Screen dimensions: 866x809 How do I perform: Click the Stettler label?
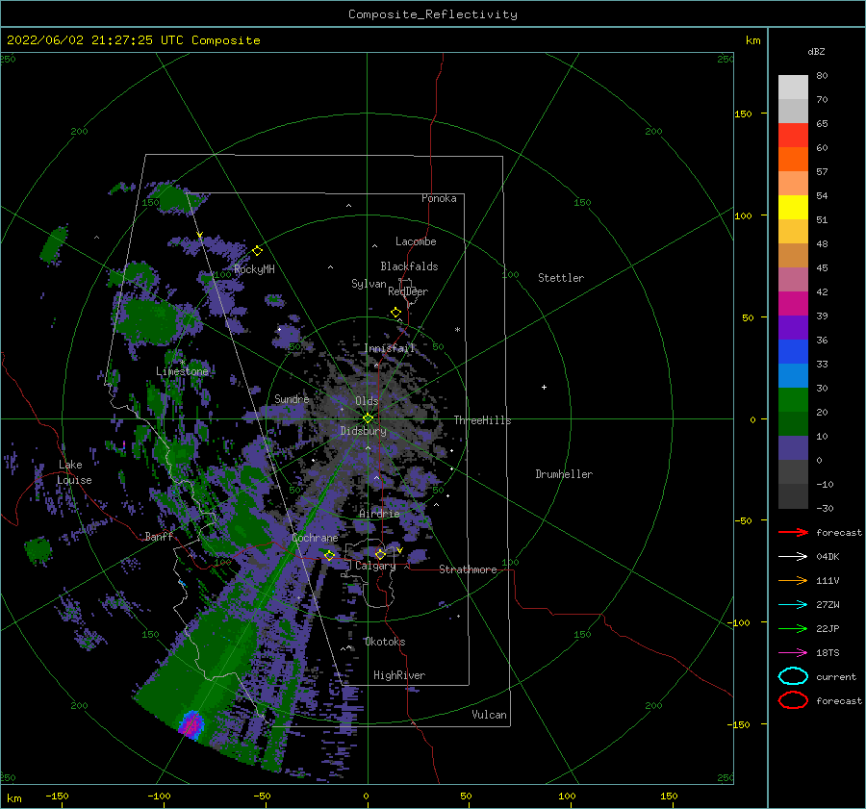(561, 278)
